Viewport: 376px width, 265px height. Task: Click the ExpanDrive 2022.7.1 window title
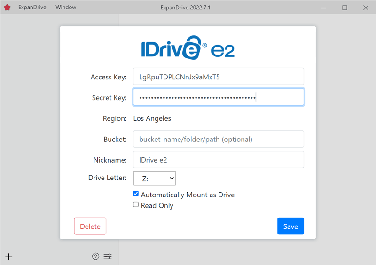[185, 8]
